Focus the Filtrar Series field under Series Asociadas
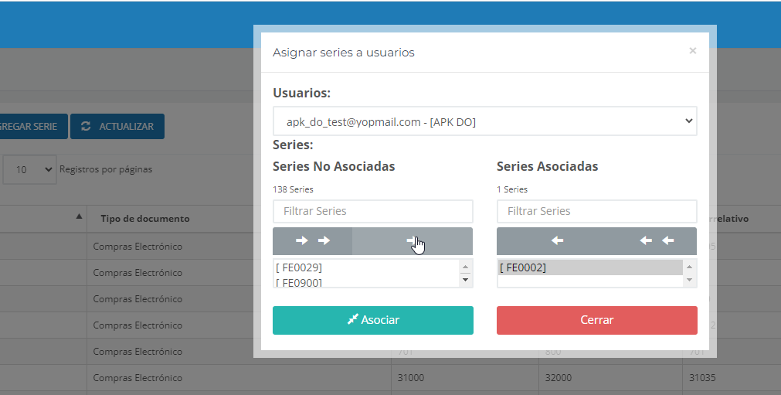781x395 pixels. [596, 211]
